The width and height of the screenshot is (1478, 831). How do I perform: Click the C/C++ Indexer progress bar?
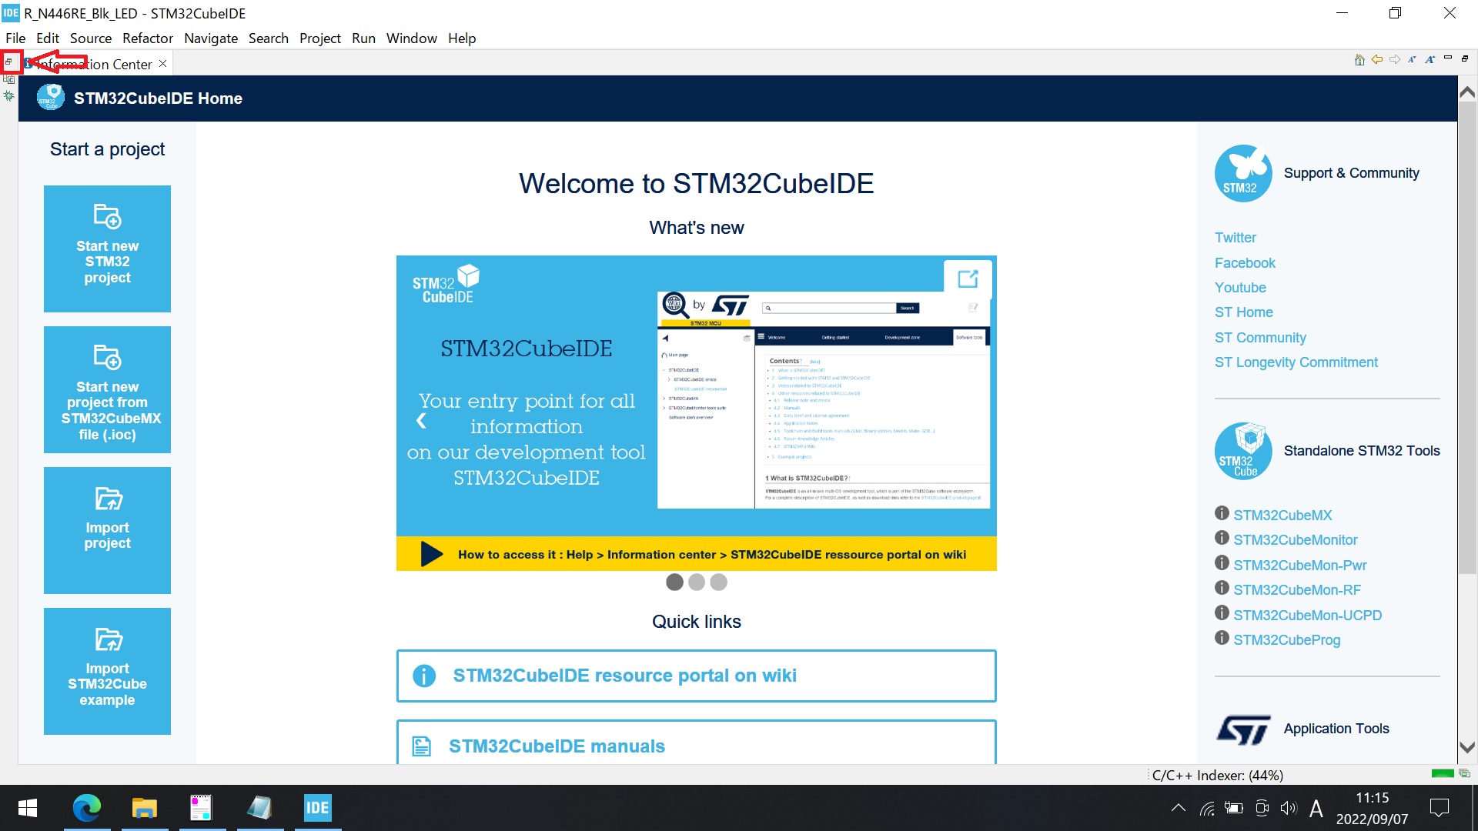point(1442,773)
